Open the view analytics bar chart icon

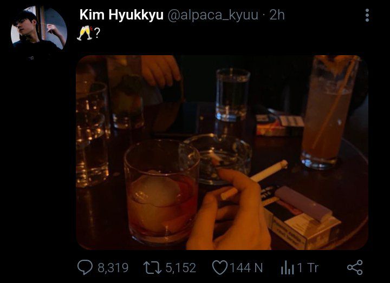pos(287,267)
